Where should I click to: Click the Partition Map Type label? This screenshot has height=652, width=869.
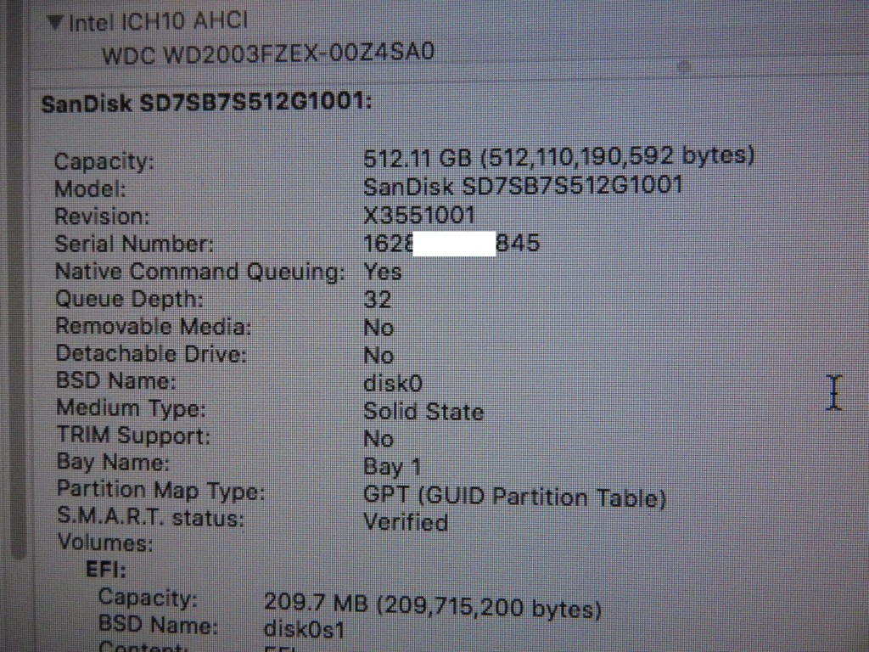[160, 490]
